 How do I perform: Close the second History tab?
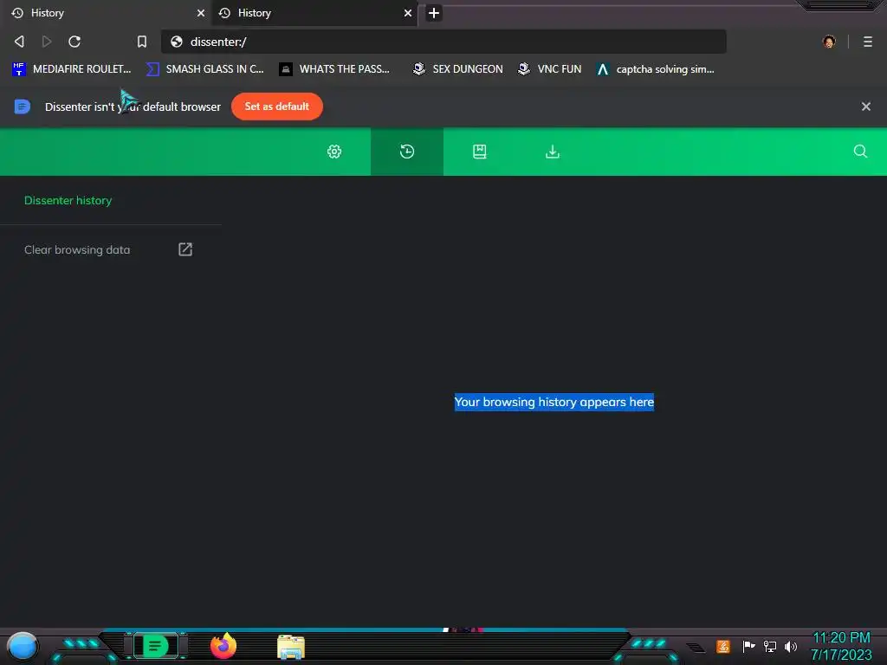408,13
